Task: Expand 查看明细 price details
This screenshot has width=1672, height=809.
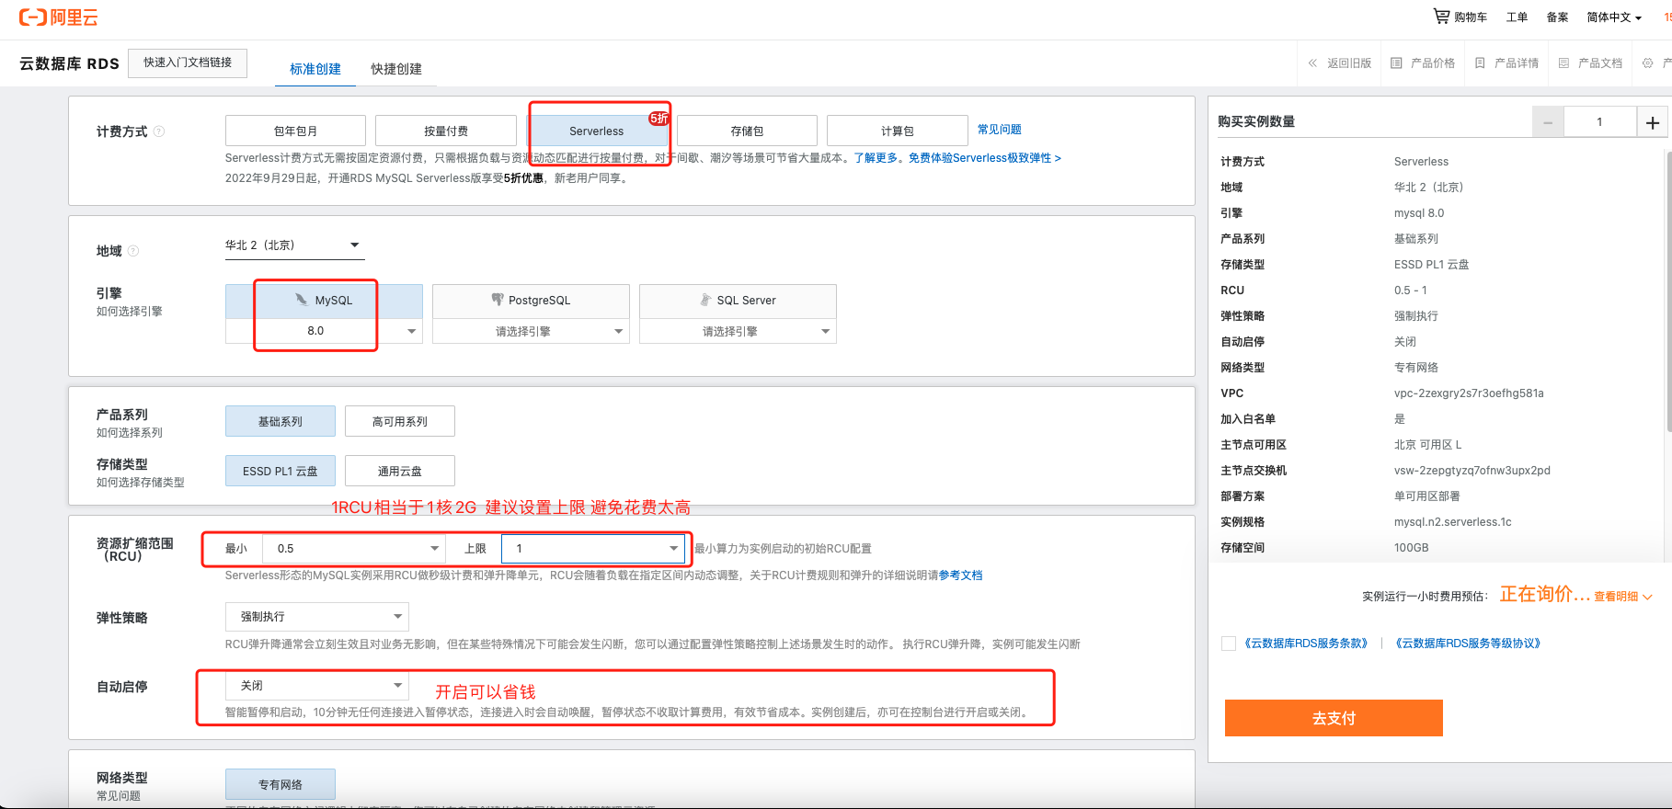Action: (1623, 597)
